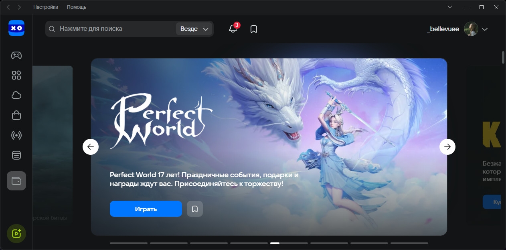This screenshot has height=250, width=506.
Task: Click the Perfect World banner logo
Action: coord(161,121)
